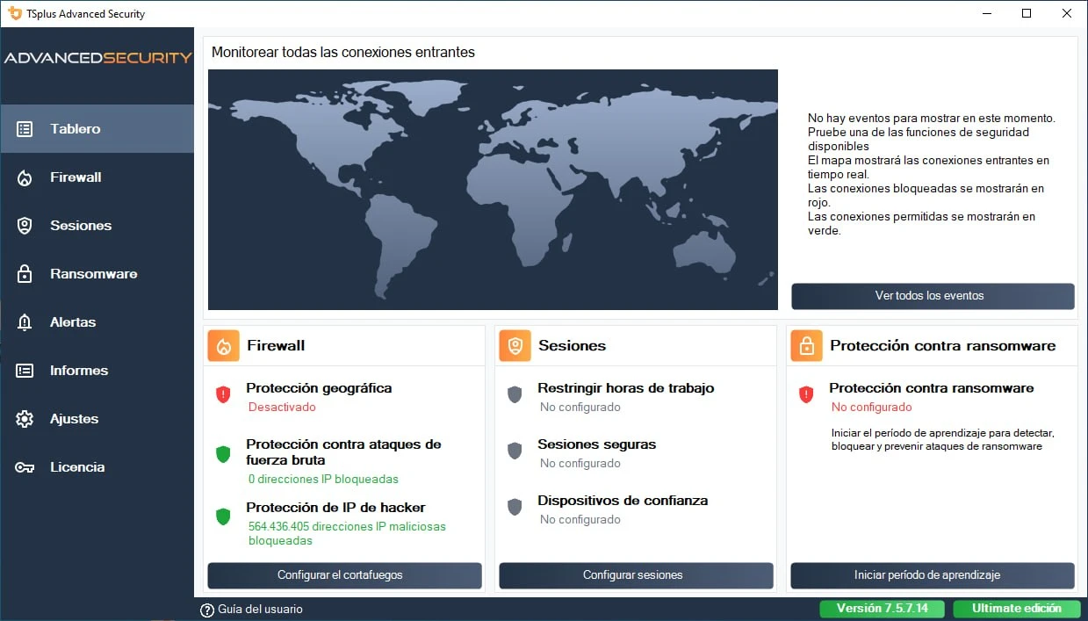Image resolution: width=1088 pixels, height=621 pixels.
Task: Click the Licencia key icon
Action: click(25, 467)
